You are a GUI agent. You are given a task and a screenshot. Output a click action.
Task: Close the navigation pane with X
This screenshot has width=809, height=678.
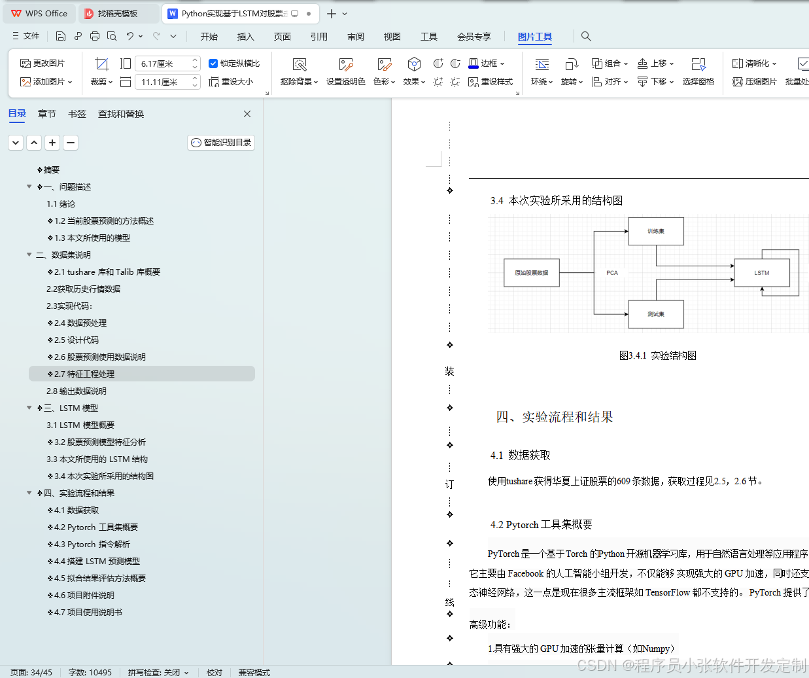pyautogui.click(x=247, y=114)
